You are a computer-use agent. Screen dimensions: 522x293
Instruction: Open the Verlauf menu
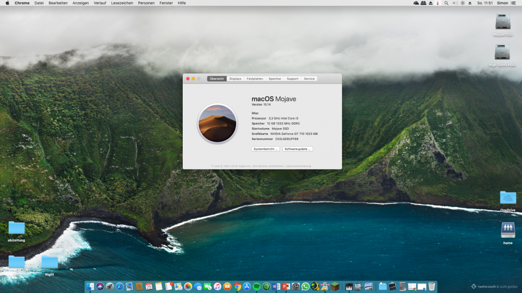tap(100, 3)
